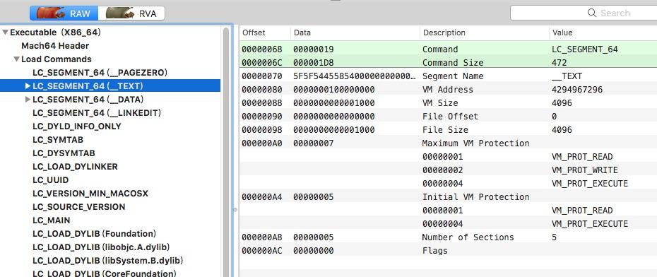Click VM_PROT_WRITE value
Screen dimensions: 657x277
click(584, 170)
